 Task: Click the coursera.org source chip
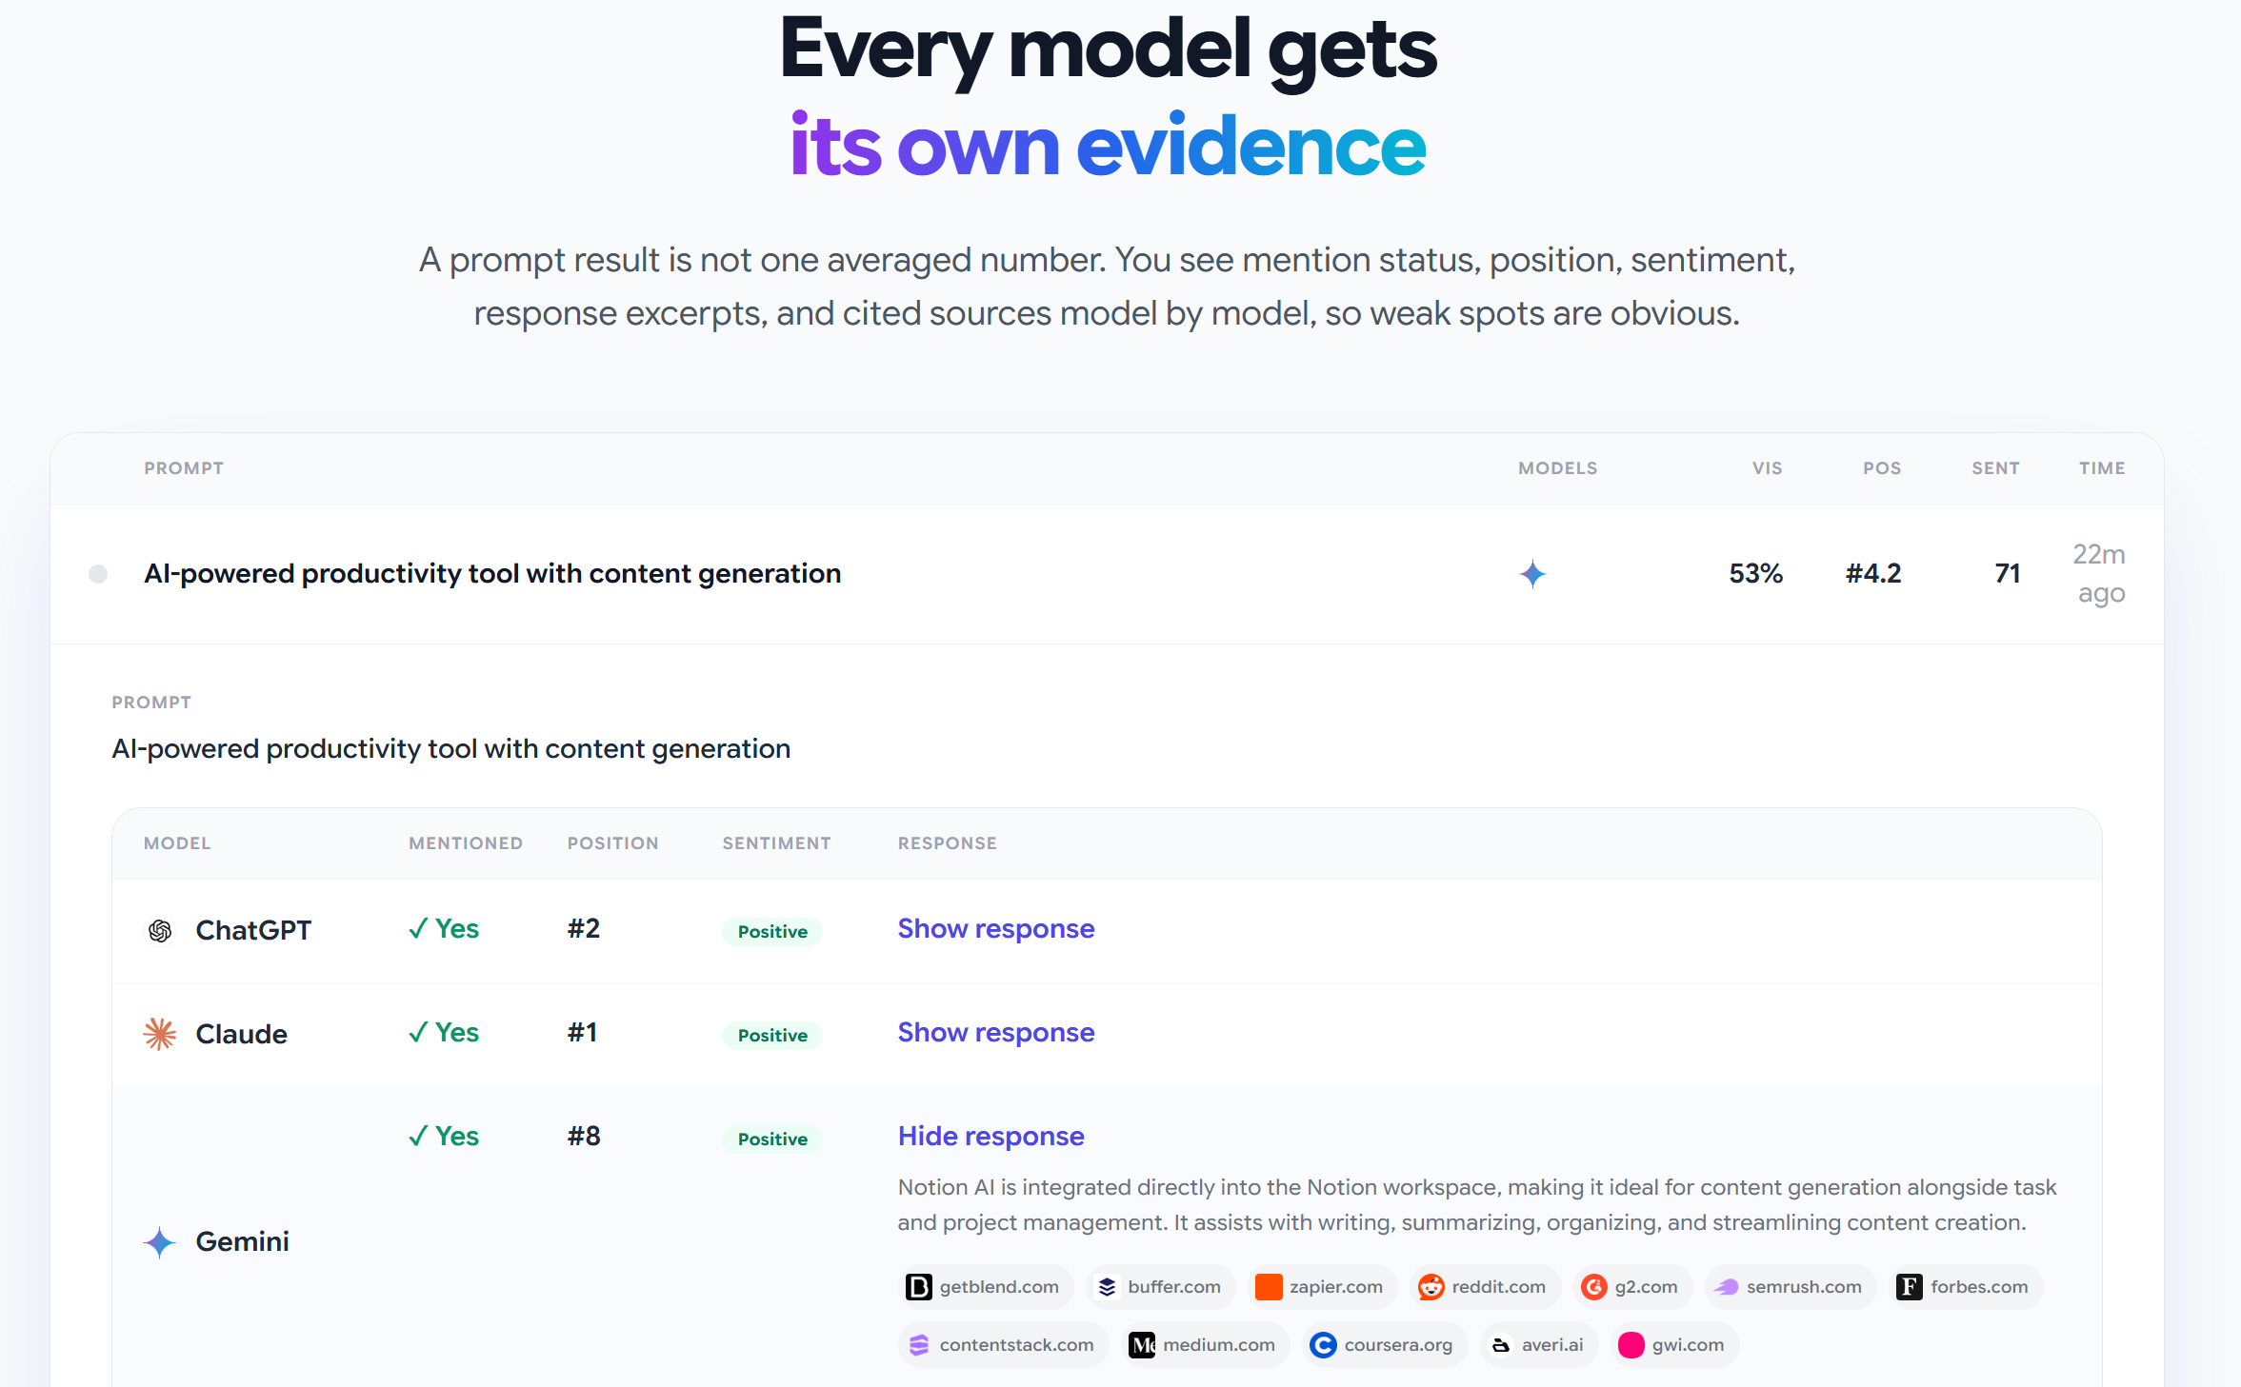(x=1384, y=1344)
